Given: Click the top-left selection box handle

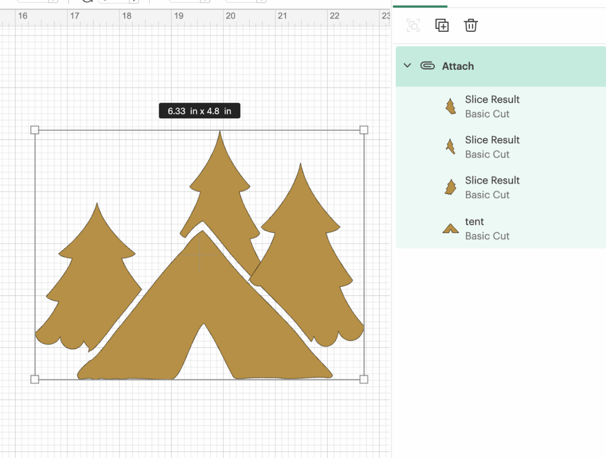Looking at the screenshot, I should tap(34, 130).
